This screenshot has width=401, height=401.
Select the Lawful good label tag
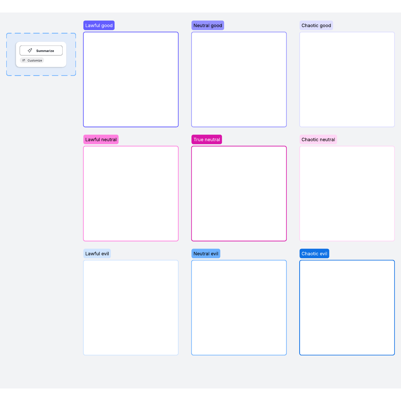[x=99, y=25]
